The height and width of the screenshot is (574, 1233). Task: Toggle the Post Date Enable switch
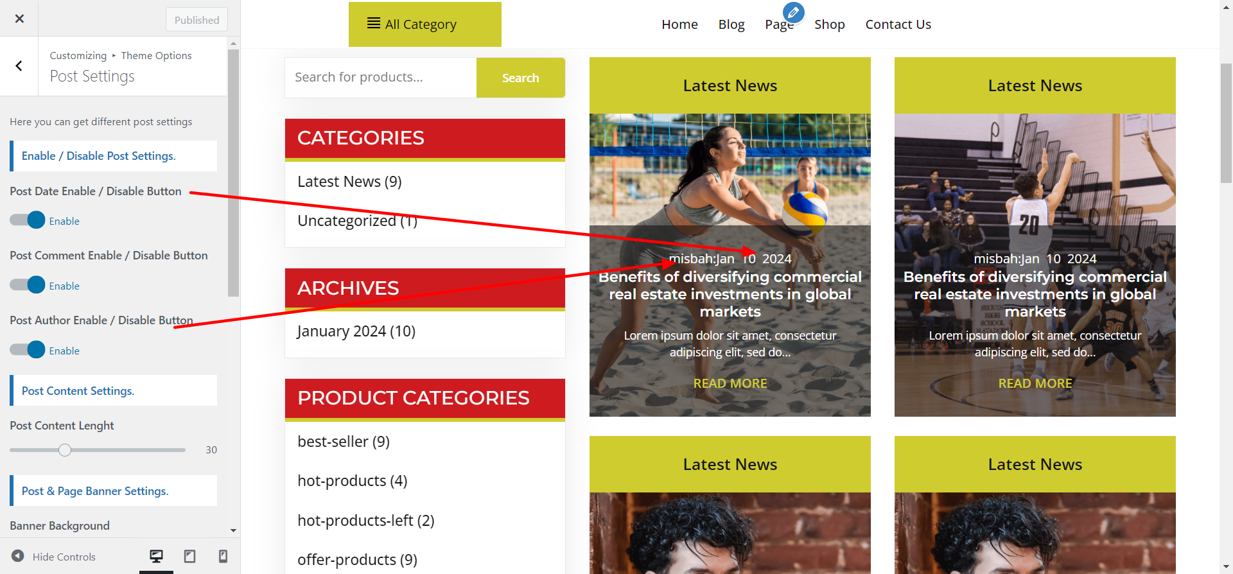coord(28,220)
